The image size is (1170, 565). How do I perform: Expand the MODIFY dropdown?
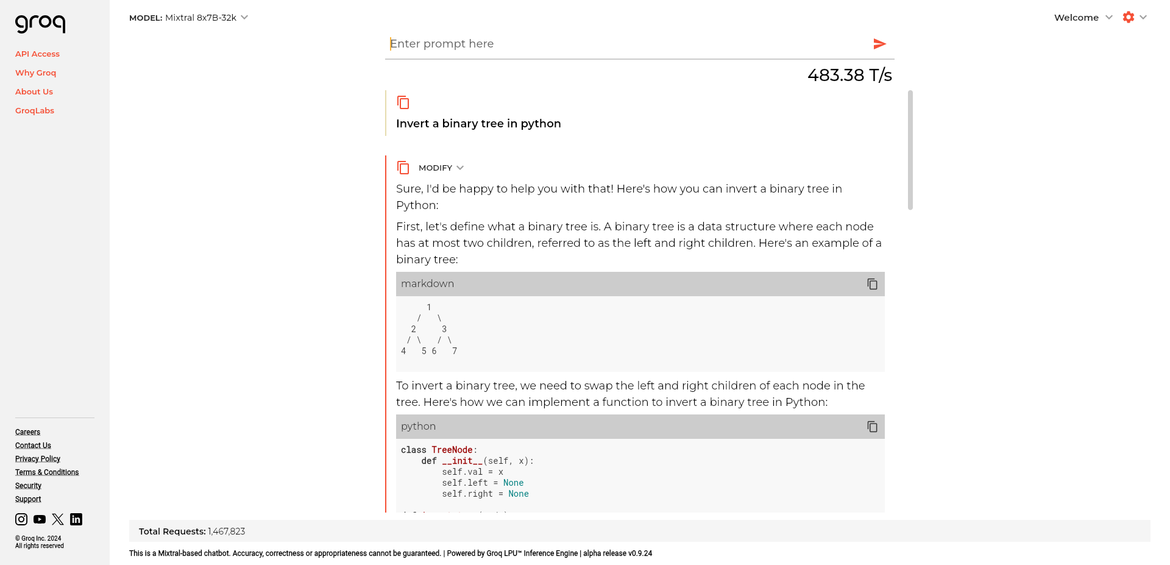(x=441, y=168)
